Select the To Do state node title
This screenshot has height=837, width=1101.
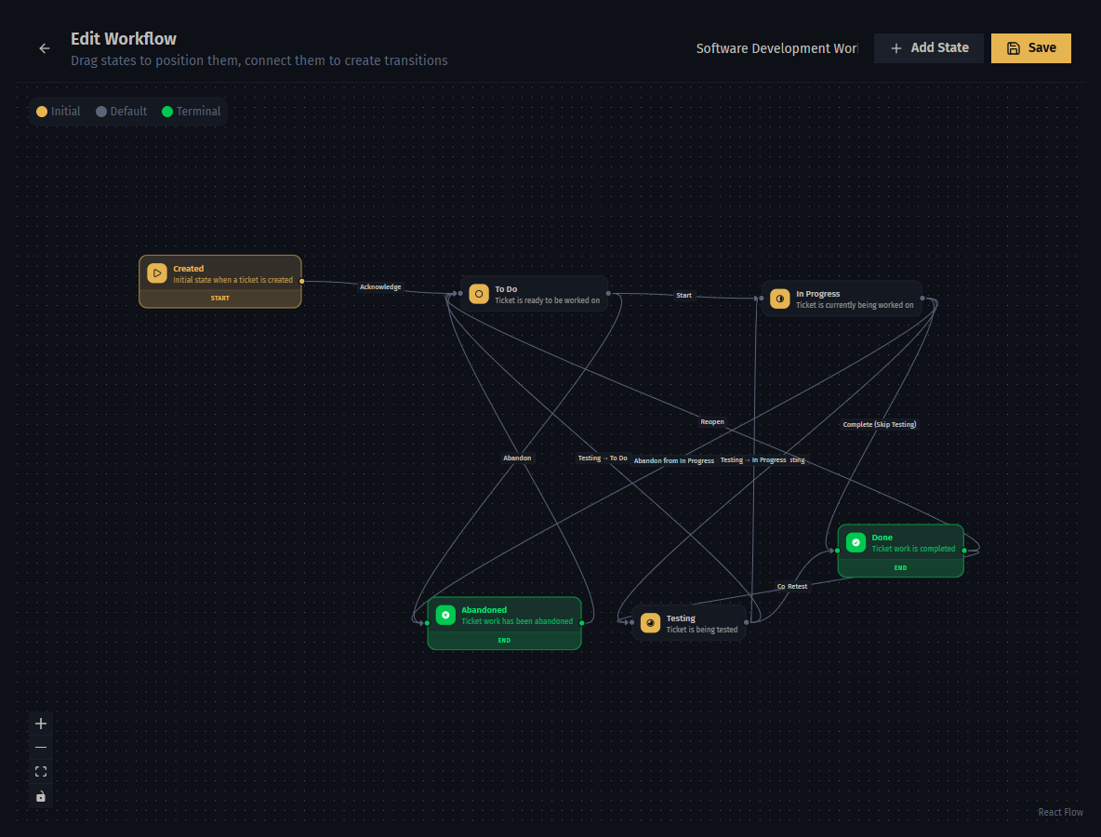(506, 289)
